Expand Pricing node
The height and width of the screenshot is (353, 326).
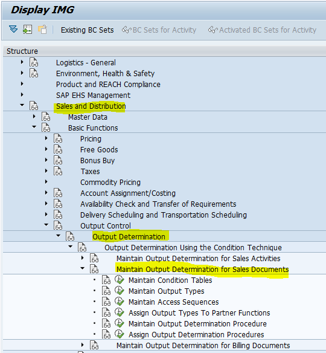pyautogui.click(x=46, y=138)
